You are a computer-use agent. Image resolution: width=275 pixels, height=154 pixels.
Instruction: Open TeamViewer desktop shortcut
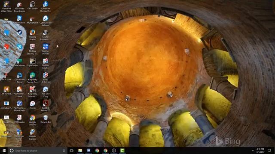(19, 20)
